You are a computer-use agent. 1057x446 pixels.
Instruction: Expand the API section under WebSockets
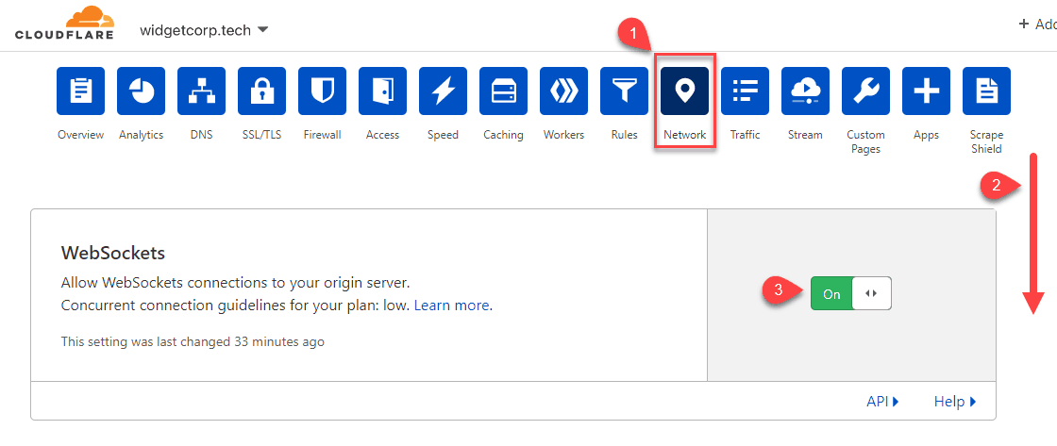pyautogui.click(x=882, y=402)
